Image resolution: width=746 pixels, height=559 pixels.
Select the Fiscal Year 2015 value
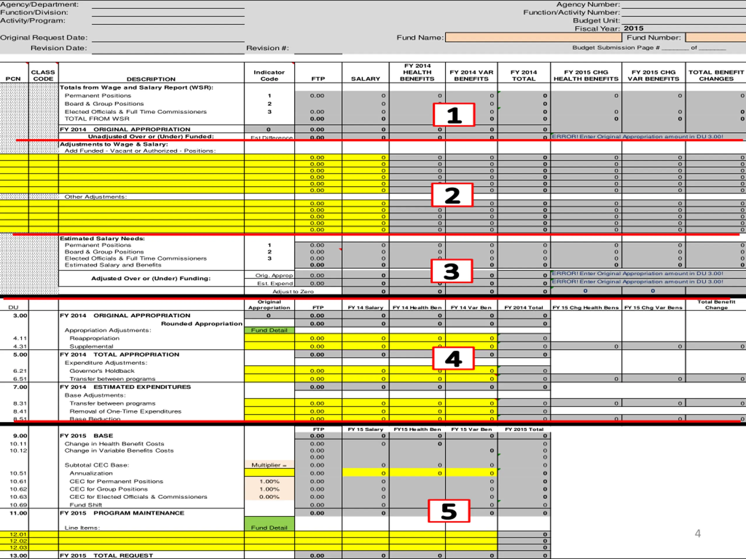pos(633,29)
